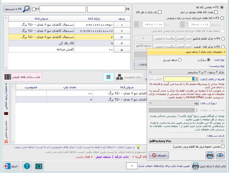This screenshot has width=229, height=173.
Task: Click the عملیات ردیف انتخابی vertical tab
Action: [6, 98]
